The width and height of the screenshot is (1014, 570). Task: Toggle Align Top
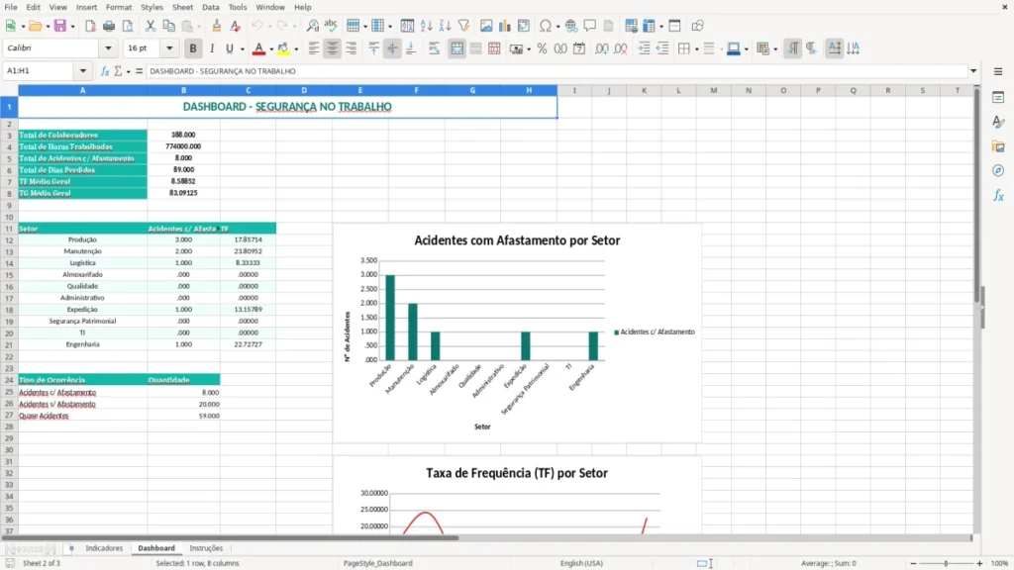(373, 48)
